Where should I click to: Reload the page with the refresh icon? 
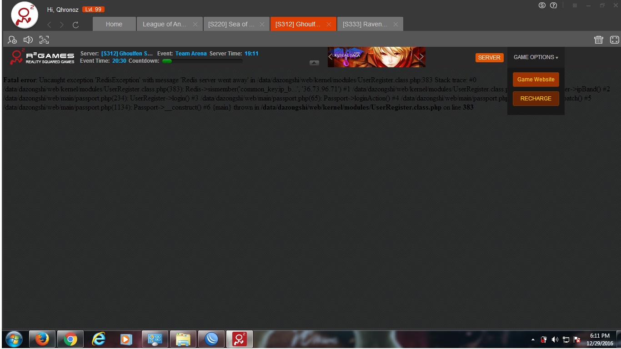pyautogui.click(x=75, y=25)
